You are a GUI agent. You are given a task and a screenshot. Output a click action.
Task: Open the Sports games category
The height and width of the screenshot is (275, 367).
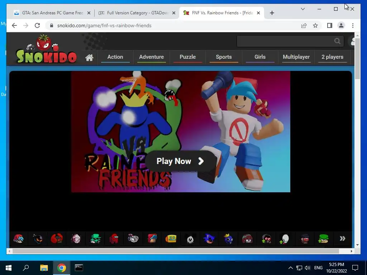click(224, 57)
